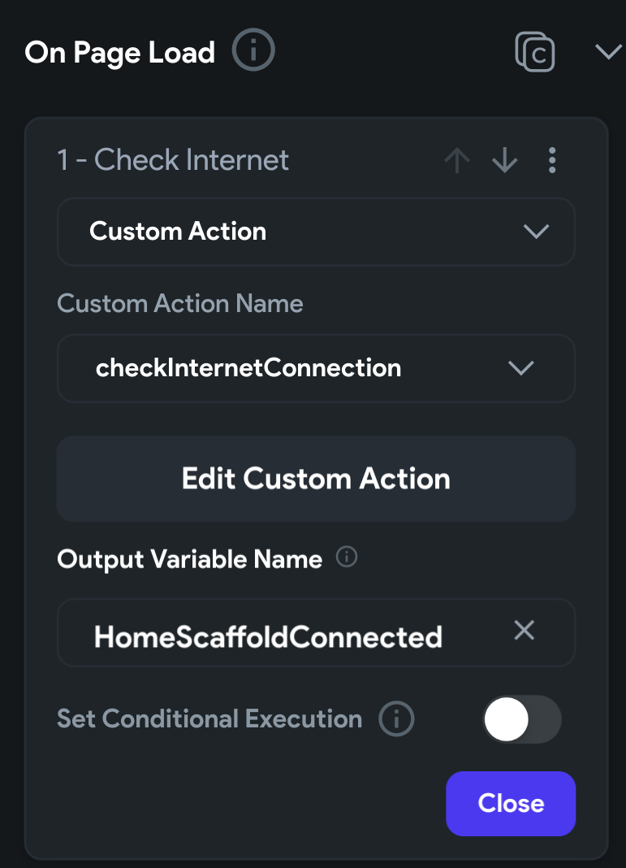Select the 1 - Check Internet title
The height and width of the screenshot is (868, 626).
click(173, 160)
